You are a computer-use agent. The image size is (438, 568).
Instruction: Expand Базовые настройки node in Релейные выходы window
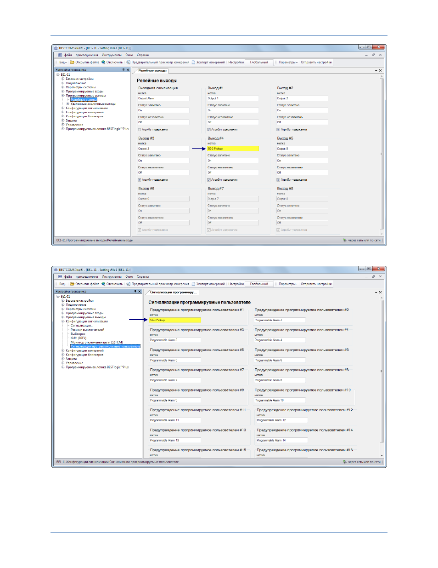pos(63,79)
